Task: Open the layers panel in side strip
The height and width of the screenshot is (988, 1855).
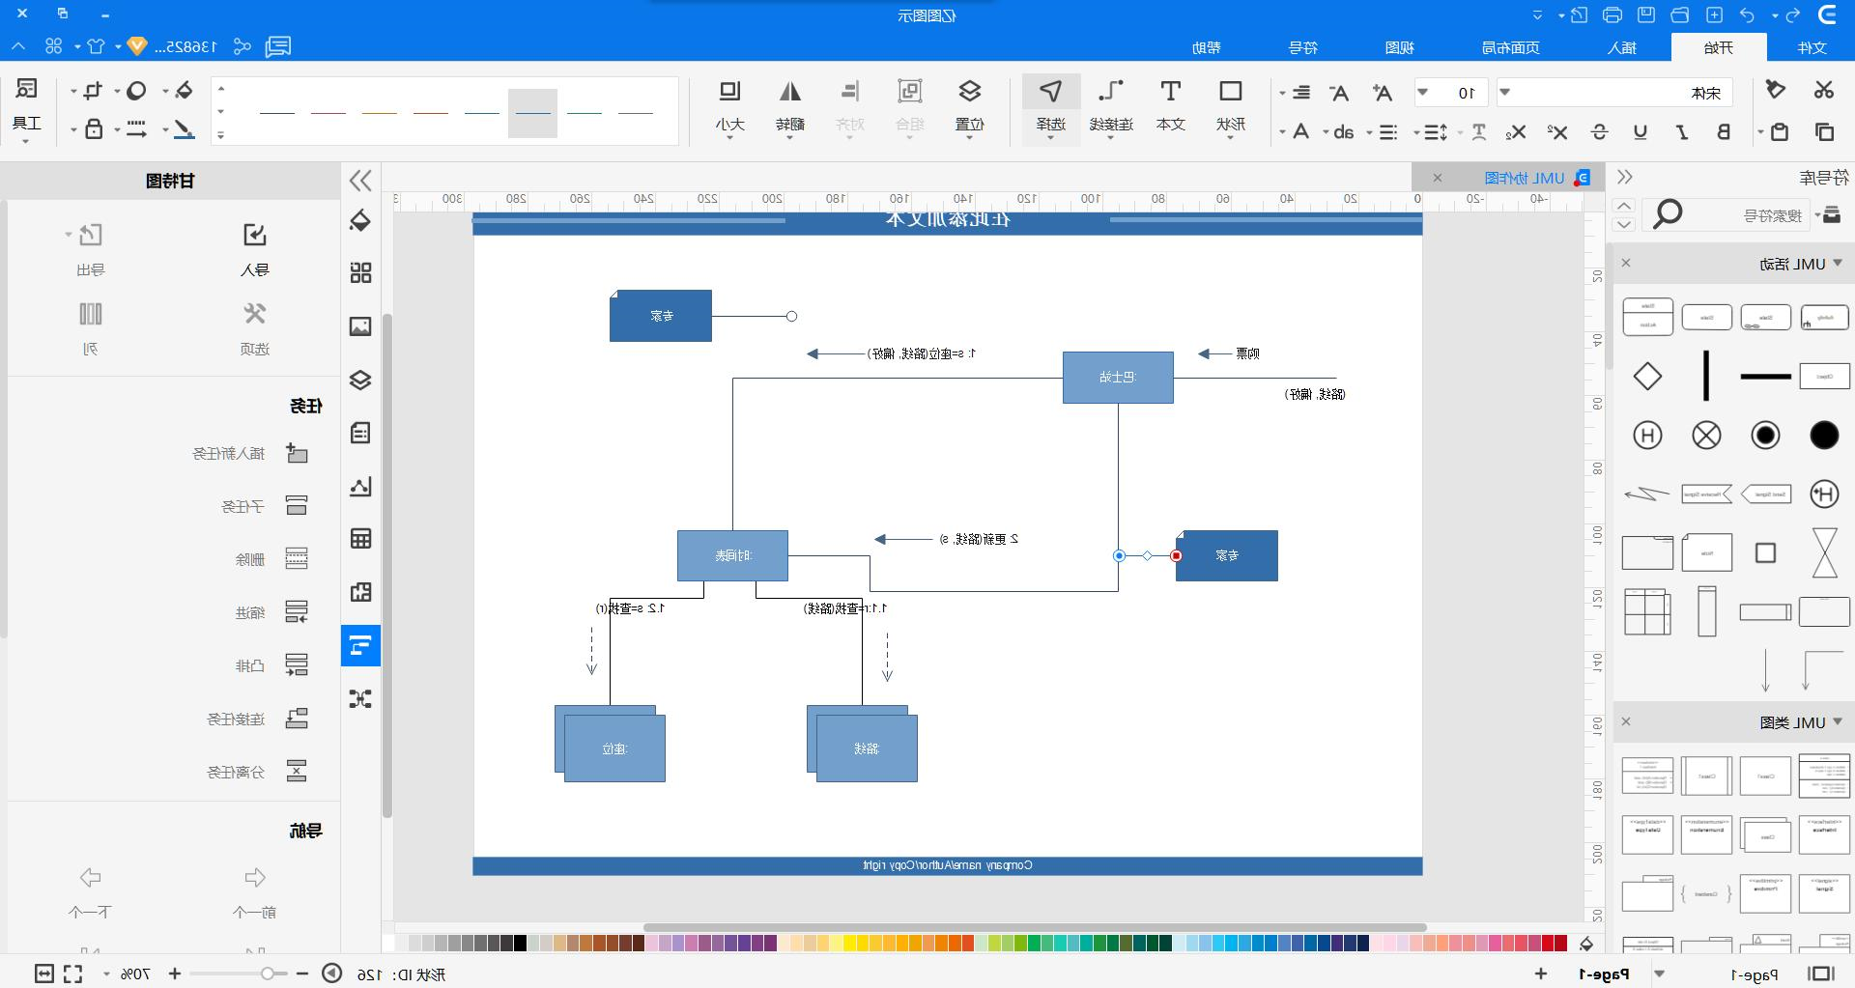Action: tap(360, 380)
